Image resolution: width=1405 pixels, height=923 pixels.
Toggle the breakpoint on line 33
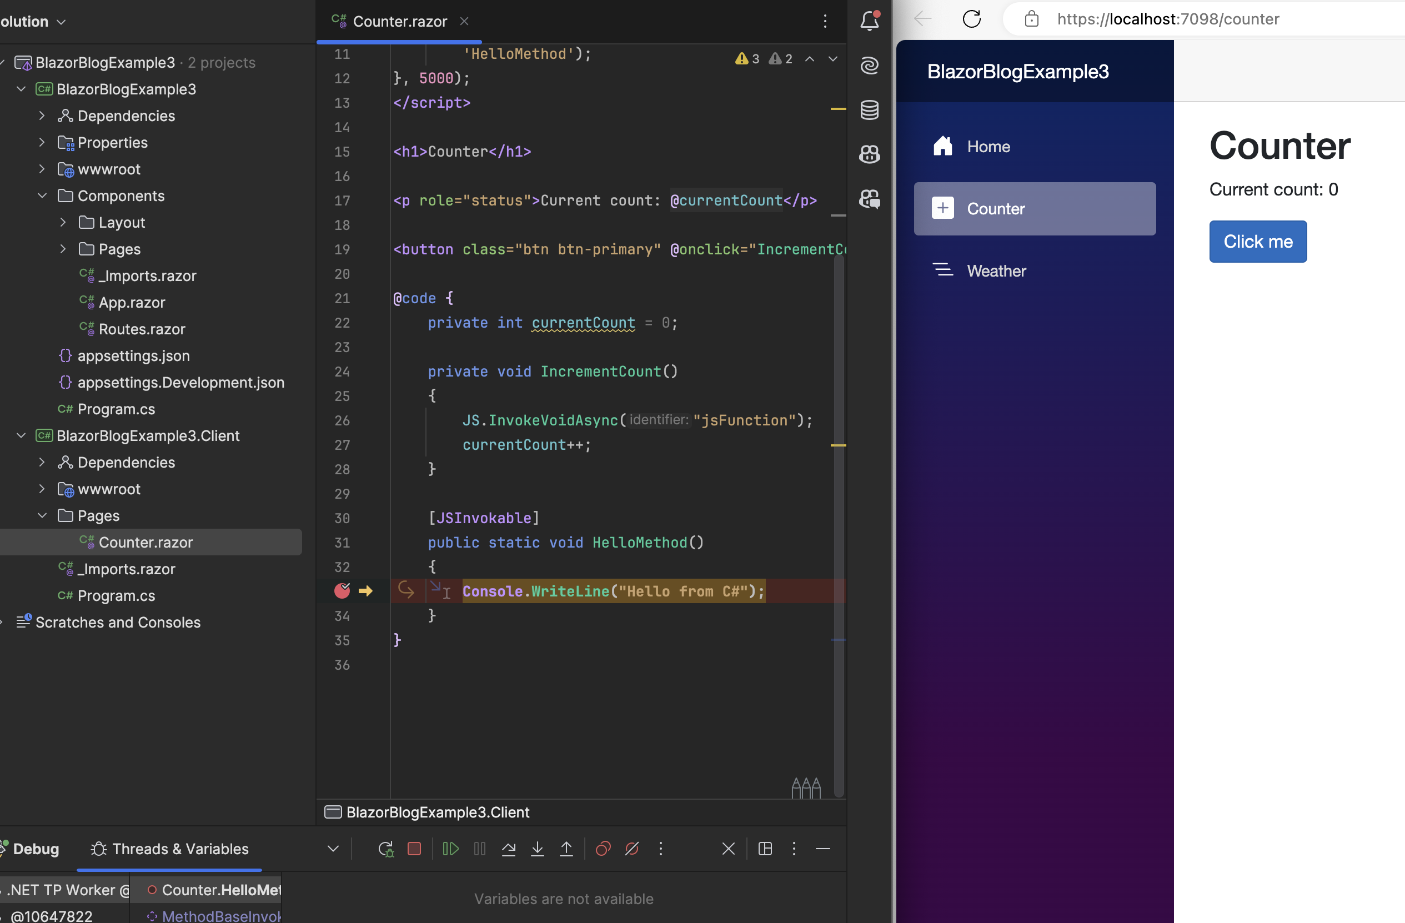tap(343, 590)
